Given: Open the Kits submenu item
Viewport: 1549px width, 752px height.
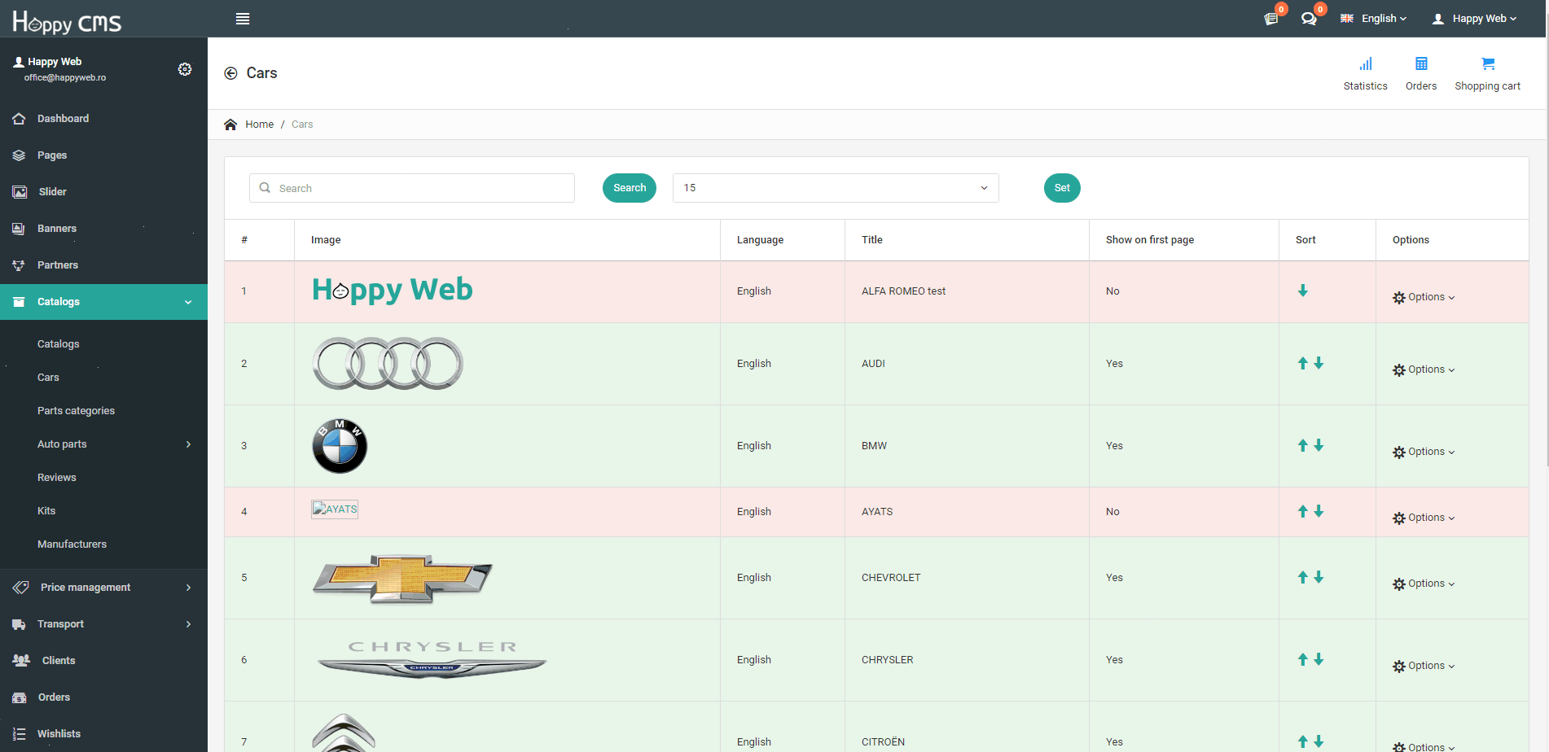Looking at the screenshot, I should (x=46, y=511).
